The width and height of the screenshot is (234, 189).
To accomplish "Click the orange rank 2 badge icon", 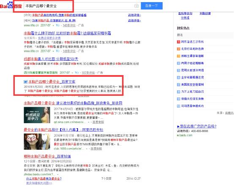I will coord(179,49).
